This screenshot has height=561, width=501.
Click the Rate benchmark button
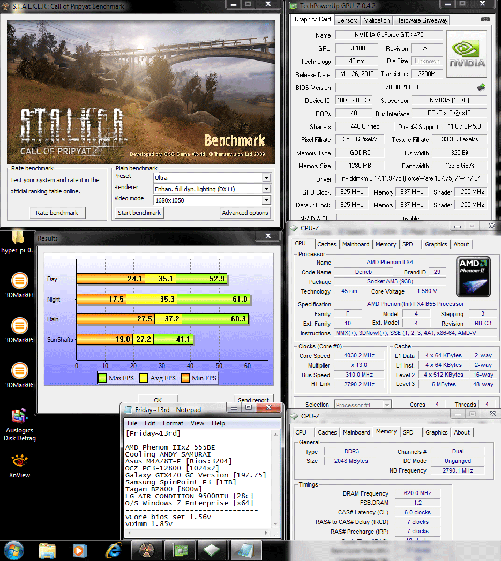coord(57,213)
